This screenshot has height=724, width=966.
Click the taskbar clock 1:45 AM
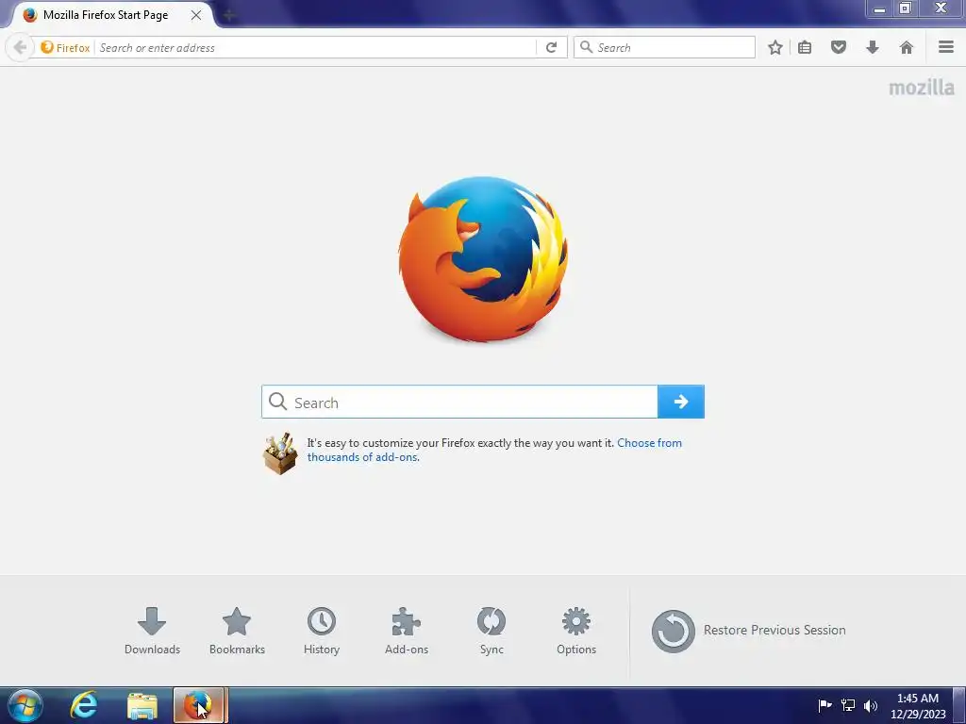tap(917, 706)
